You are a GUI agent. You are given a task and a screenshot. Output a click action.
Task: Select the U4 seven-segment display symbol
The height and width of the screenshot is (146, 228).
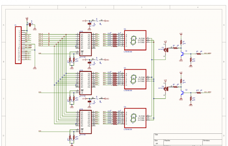point(135,118)
